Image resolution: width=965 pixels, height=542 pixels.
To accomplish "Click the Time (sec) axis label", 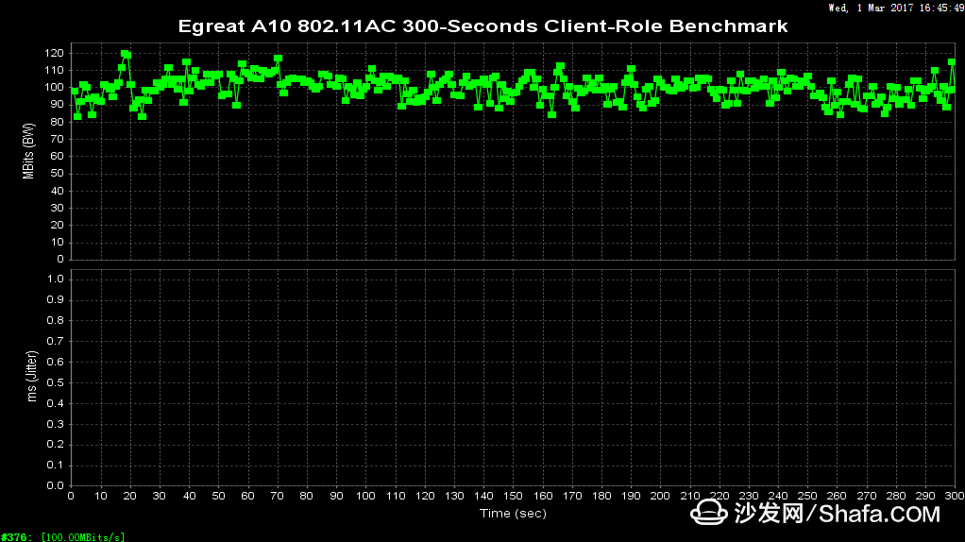I will tap(513, 513).
